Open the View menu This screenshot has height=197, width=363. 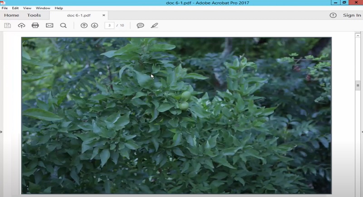click(x=27, y=8)
